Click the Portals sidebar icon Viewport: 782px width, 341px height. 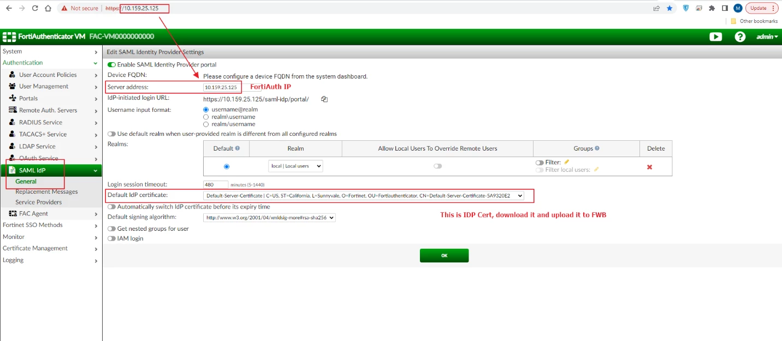[x=13, y=98]
